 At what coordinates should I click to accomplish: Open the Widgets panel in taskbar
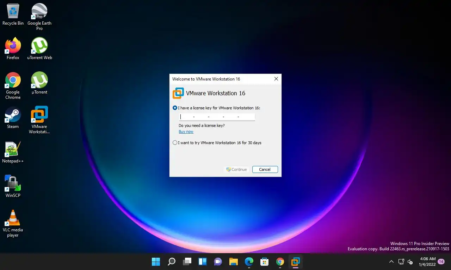[203, 262]
